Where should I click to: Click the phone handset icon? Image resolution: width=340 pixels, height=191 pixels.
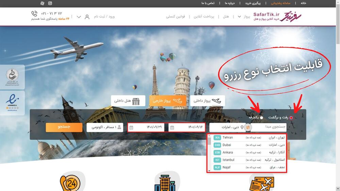(x=34, y=14)
